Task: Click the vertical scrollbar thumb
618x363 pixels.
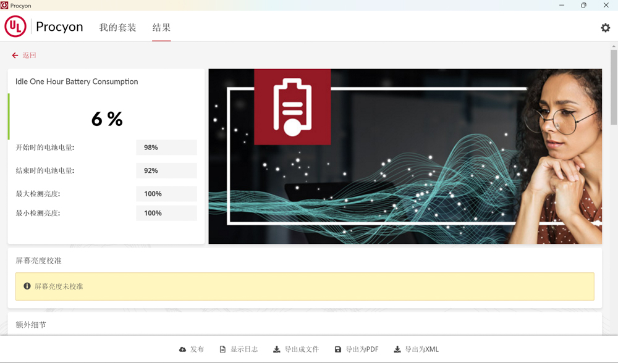Action: (x=614, y=88)
